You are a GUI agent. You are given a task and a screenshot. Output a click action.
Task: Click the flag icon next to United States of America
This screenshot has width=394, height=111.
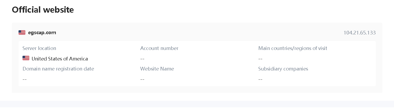(x=26, y=58)
